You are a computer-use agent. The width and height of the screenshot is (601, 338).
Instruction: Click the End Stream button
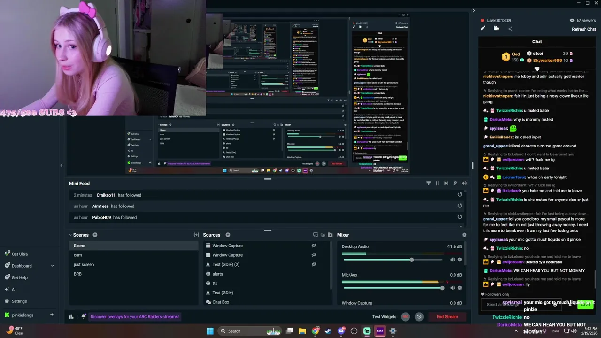tap(447, 317)
